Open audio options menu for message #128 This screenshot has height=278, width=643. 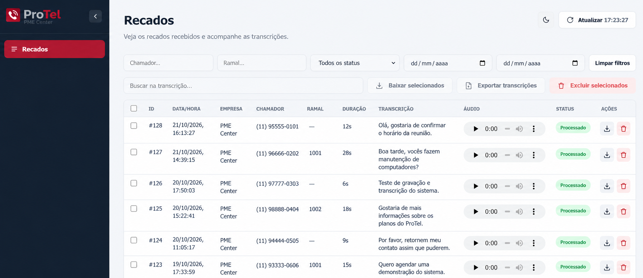[x=534, y=129]
